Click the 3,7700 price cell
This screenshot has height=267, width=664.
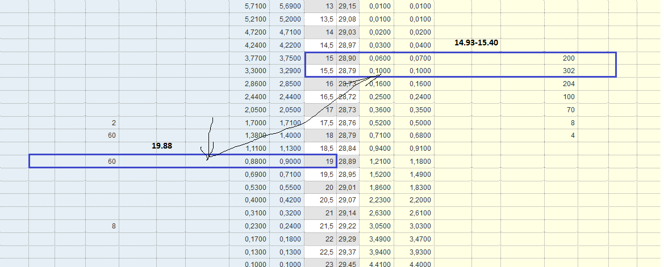254,58
